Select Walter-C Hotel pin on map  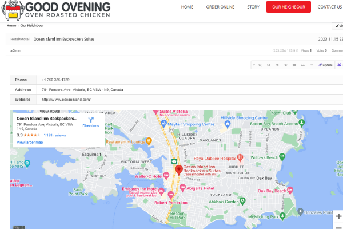coord(166,176)
